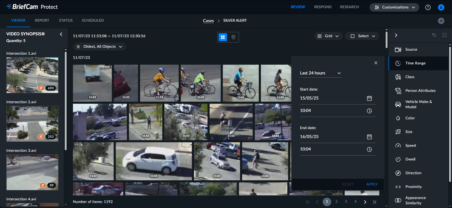Viewport: 452px width, 208px height.
Task: Click the APPLY button
Action: tap(372, 184)
